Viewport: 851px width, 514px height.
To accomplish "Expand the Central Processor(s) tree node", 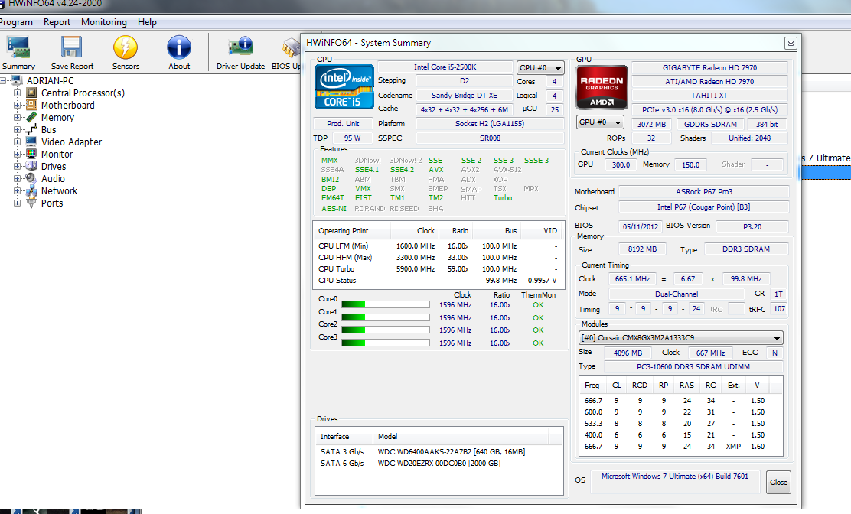I will 18,93.
